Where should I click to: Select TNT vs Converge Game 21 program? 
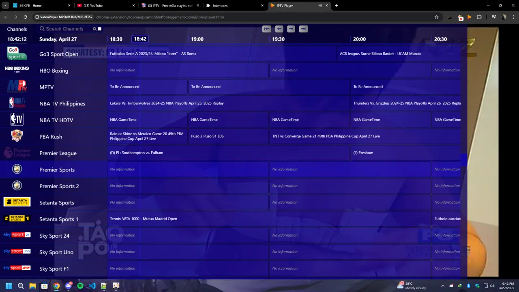tap(365, 136)
